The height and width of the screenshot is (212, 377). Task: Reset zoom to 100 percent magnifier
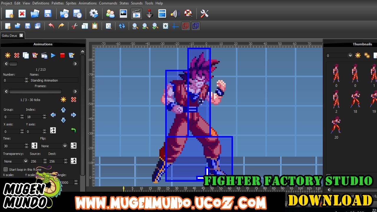click(x=135, y=26)
